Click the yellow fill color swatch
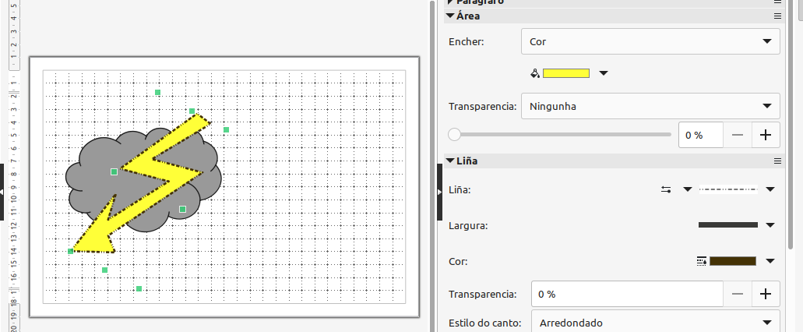 [x=566, y=73]
